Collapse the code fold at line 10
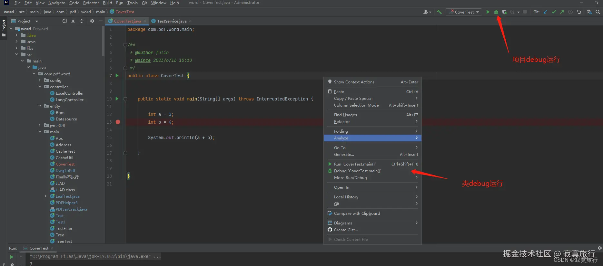Screen dimensions: 603x266 click(x=125, y=99)
